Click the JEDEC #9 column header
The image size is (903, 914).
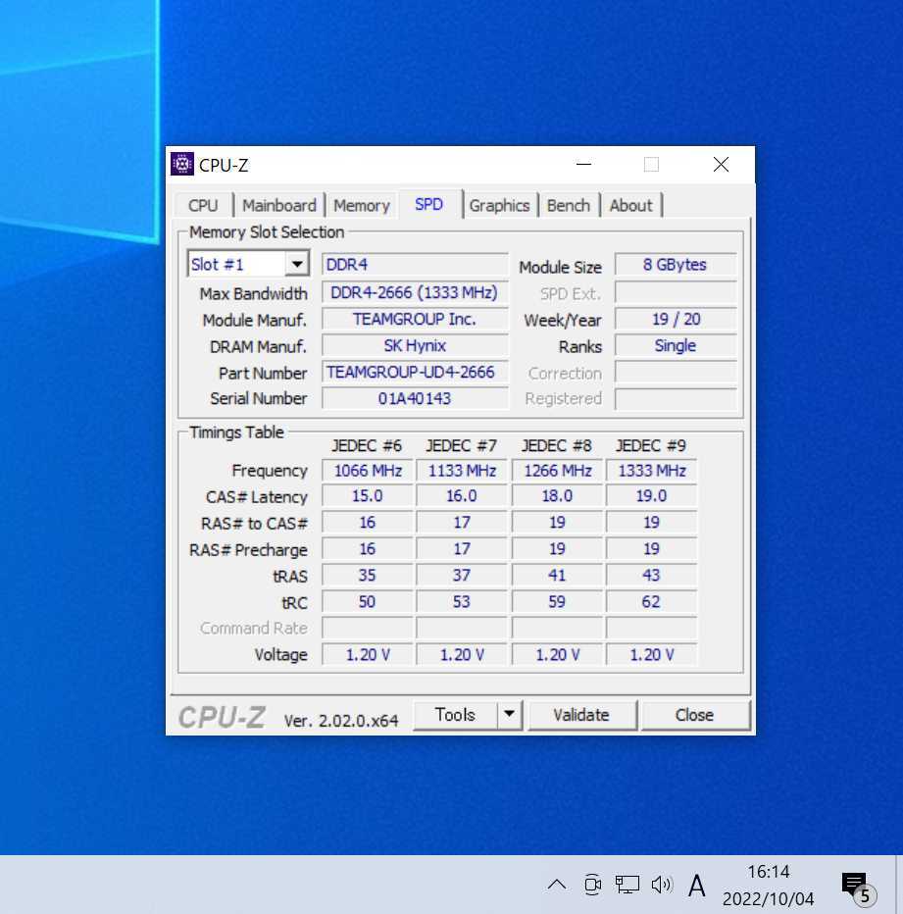pos(651,446)
